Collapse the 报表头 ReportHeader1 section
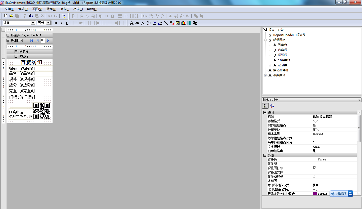The image size is (362, 209). tap(8, 35)
